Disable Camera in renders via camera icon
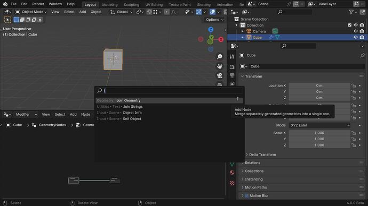Screen dimensions: 368x206 (x=362, y=31)
